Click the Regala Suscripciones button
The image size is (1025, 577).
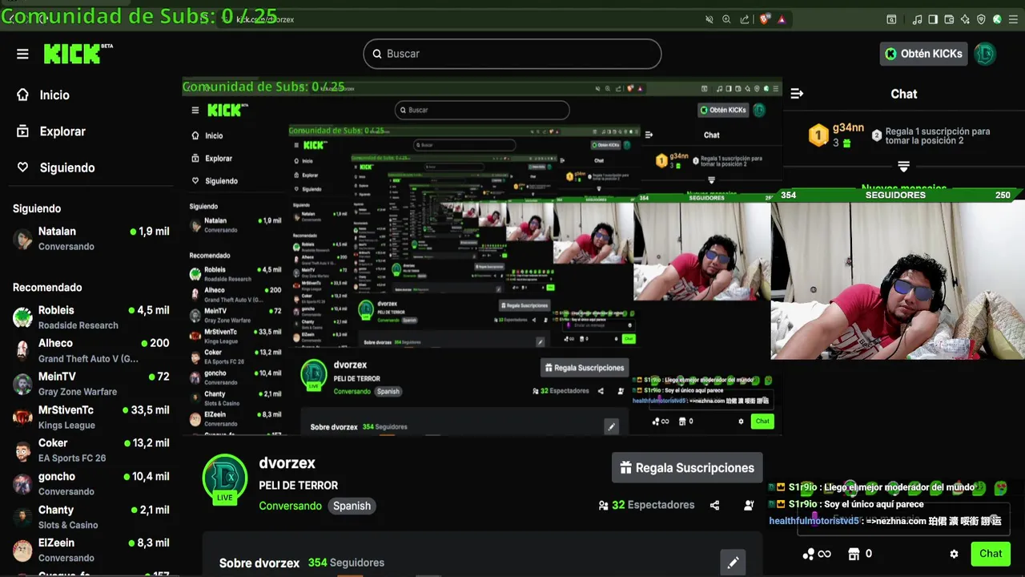[687, 468]
